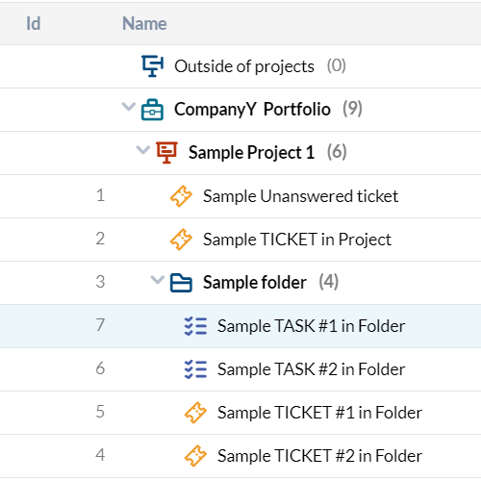Viewport: 481px width, 481px height.
Task: Click the CompanyY Portfolio briefcase icon
Action: point(152,110)
